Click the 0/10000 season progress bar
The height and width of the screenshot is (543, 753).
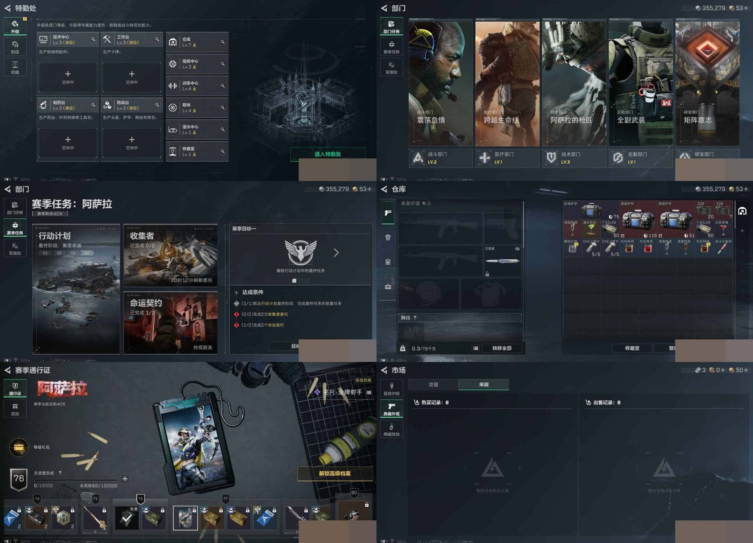(x=76, y=480)
